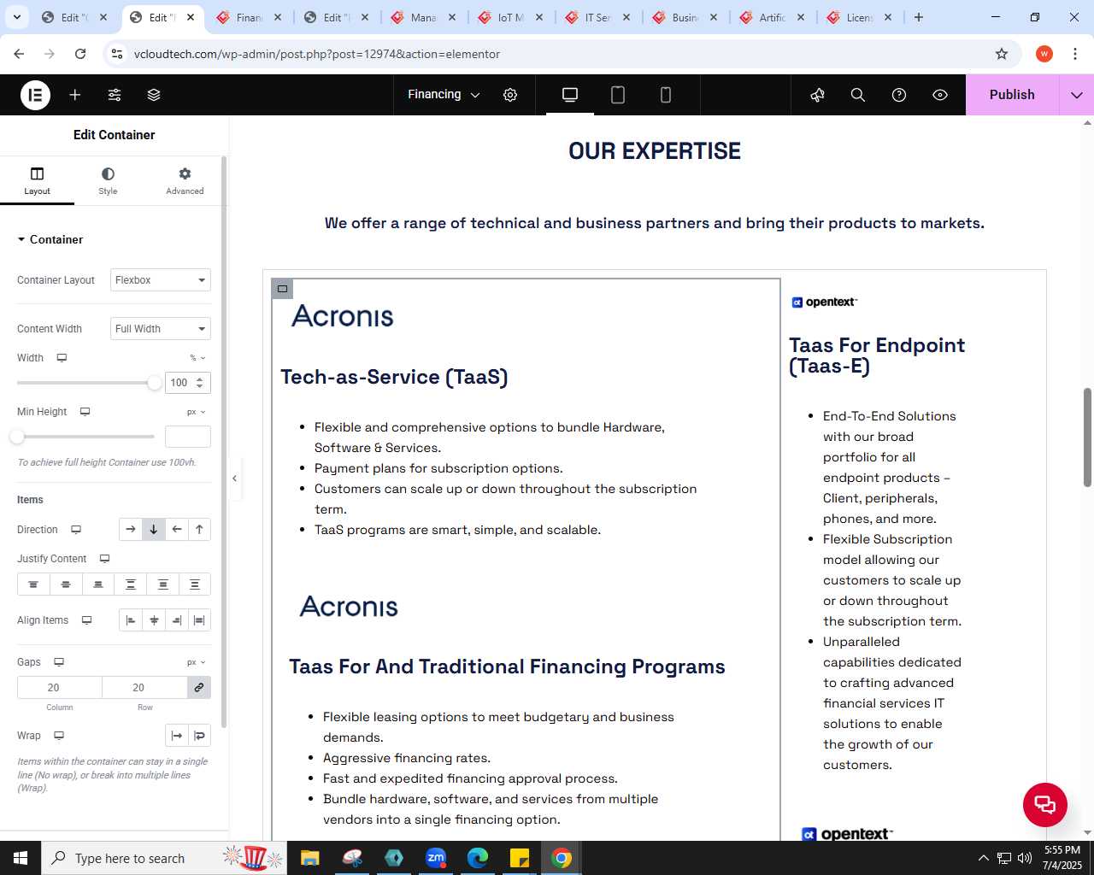Bookmark this page with the star icon
This screenshot has height=875, width=1094.
[1002, 54]
